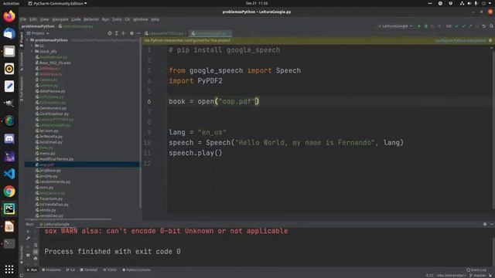The image size is (495, 278).
Task: Switch to the LeituraGoogle.py editor tab
Action: click(x=211, y=33)
